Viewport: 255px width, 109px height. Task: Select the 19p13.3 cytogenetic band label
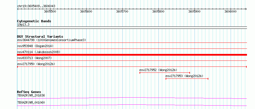point(23,25)
